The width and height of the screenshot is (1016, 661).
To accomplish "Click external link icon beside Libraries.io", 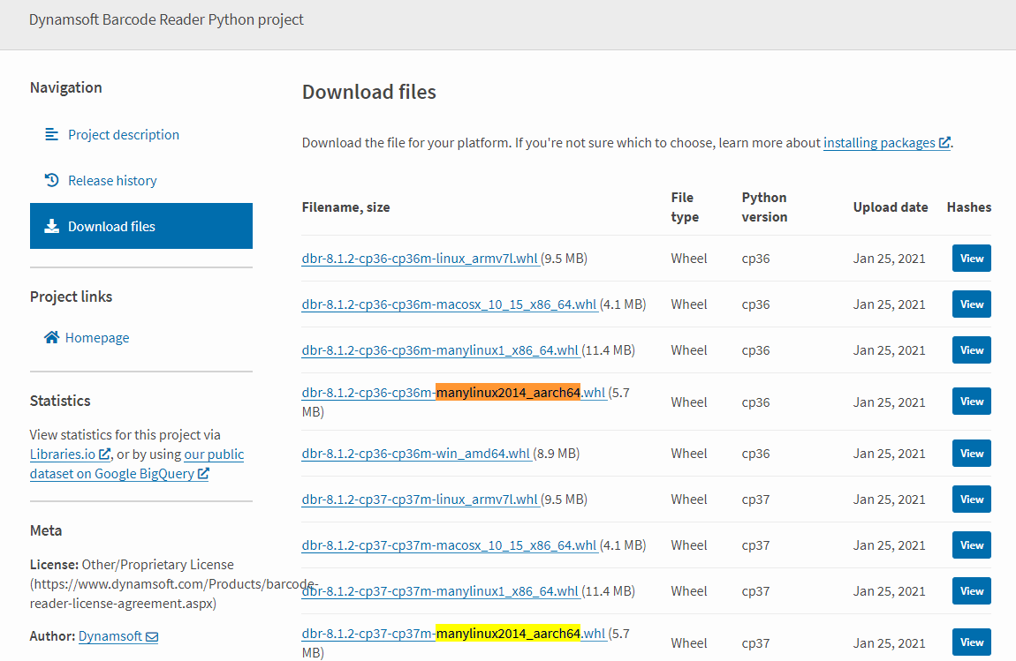I will pyautogui.click(x=105, y=454).
